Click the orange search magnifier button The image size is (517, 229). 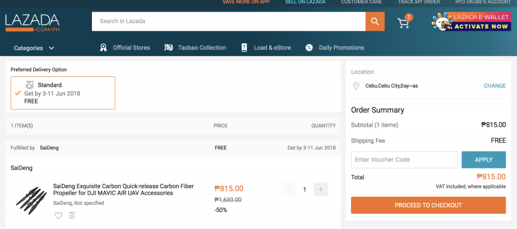click(375, 22)
